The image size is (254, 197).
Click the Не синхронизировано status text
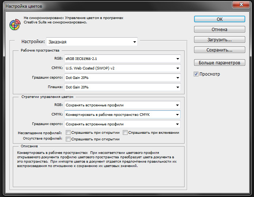pyautogui.click(x=73, y=20)
